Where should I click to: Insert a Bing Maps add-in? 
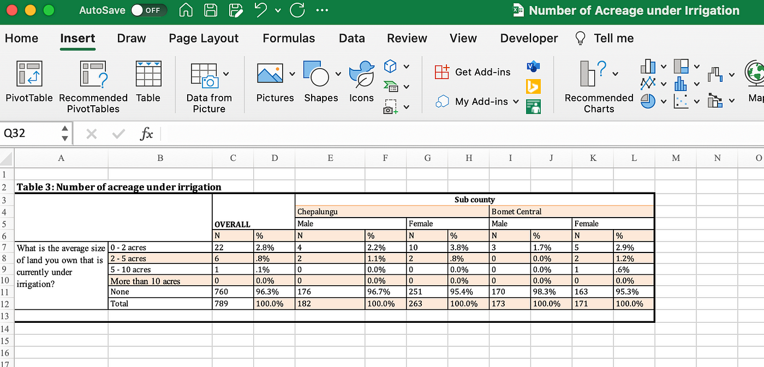533,86
